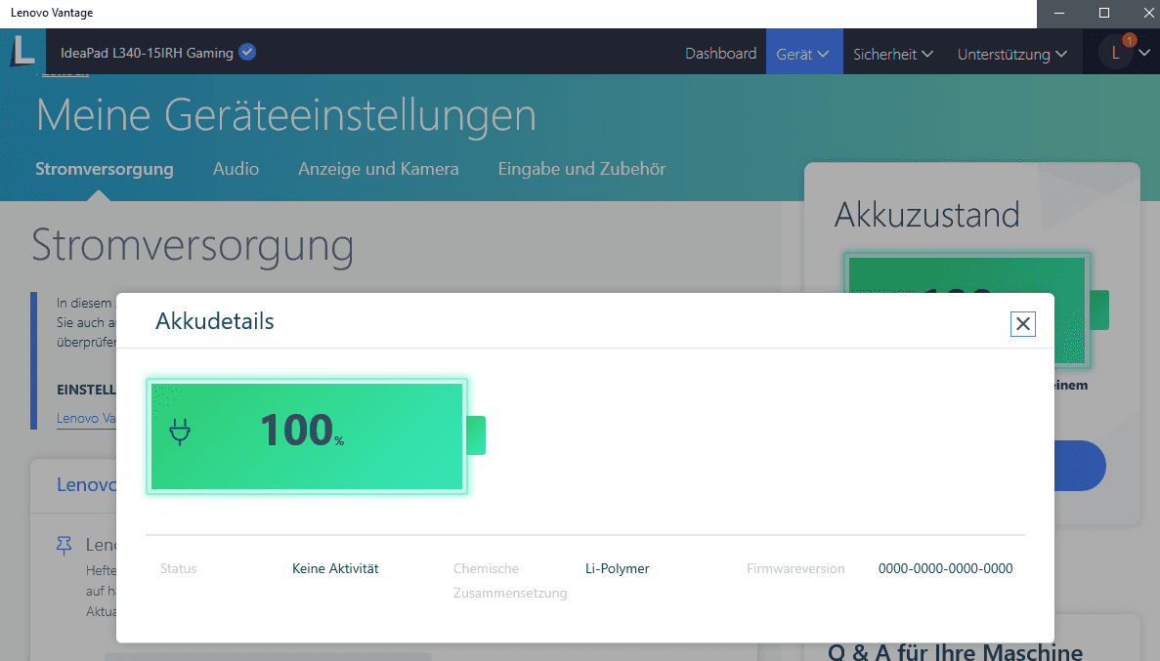Select the Keine Aktivität status value
The height and width of the screenshot is (661, 1160).
pyautogui.click(x=335, y=568)
